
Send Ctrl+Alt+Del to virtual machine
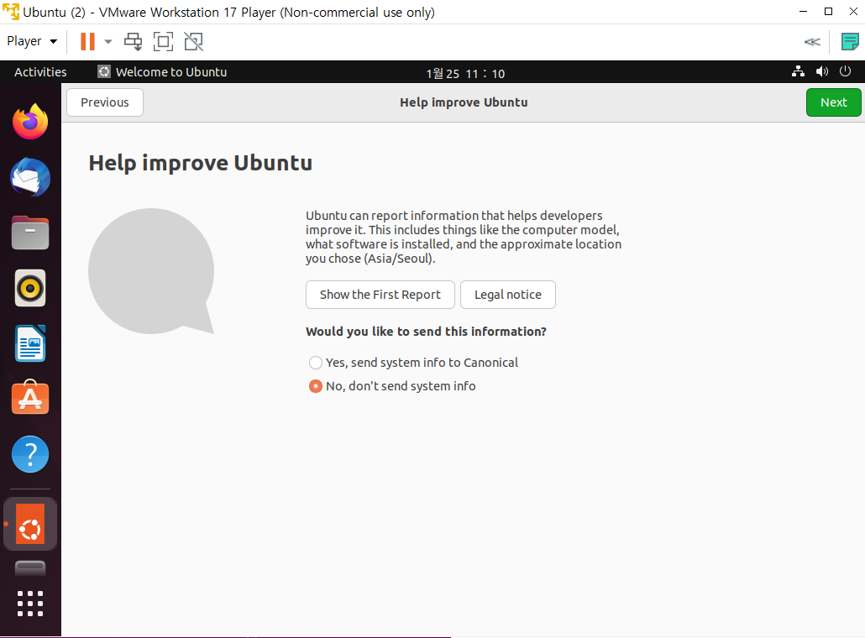pos(133,41)
